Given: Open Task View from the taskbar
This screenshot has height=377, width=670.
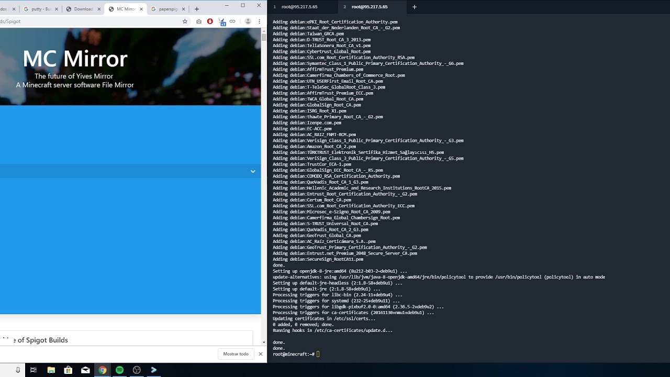Looking at the screenshot, I should pyautogui.click(x=33, y=370).
